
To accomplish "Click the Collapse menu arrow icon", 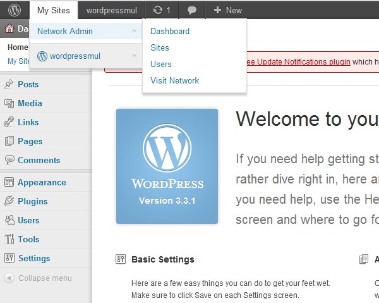I will click(9, 278).
